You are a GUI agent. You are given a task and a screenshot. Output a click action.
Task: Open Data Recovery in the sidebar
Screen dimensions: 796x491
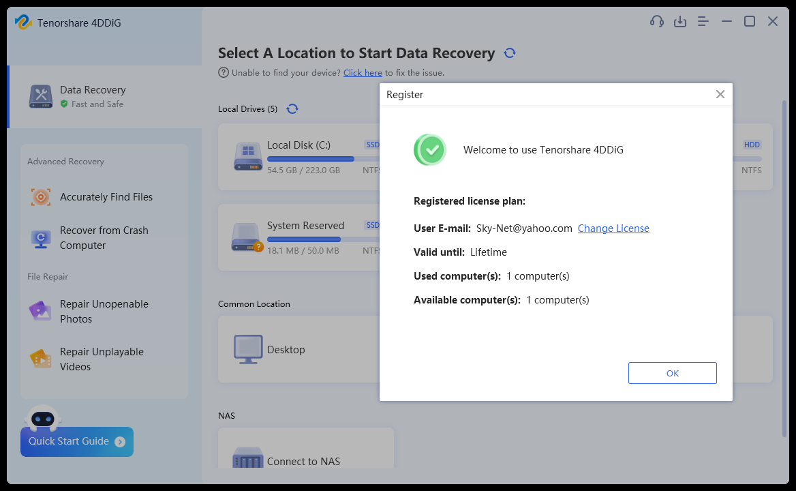pyautogui.click(x=105, y=96)
